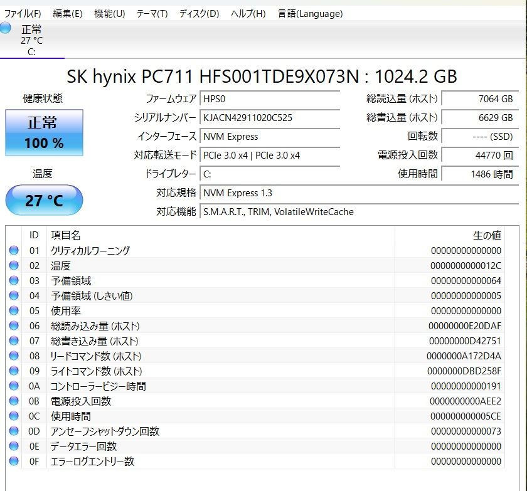Click status icon of row 04 予備領域 (しきい値)
Screen dimensions: 527x491
pyautogui.click(x=14, y=295)
